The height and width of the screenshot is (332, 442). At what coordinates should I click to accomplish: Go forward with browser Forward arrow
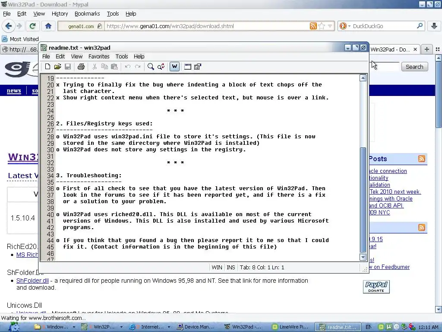[x=19, y=26]
